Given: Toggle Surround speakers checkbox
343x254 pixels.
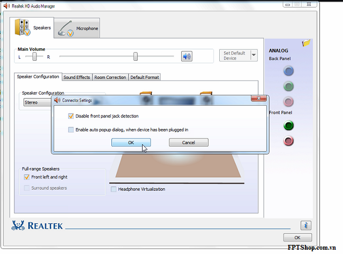Looking at the screenshot, I should point(27,188).
